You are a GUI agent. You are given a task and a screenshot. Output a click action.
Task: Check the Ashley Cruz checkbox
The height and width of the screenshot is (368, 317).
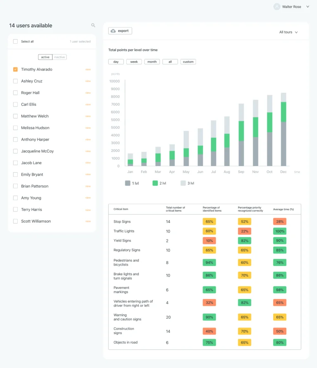(15, 81)
